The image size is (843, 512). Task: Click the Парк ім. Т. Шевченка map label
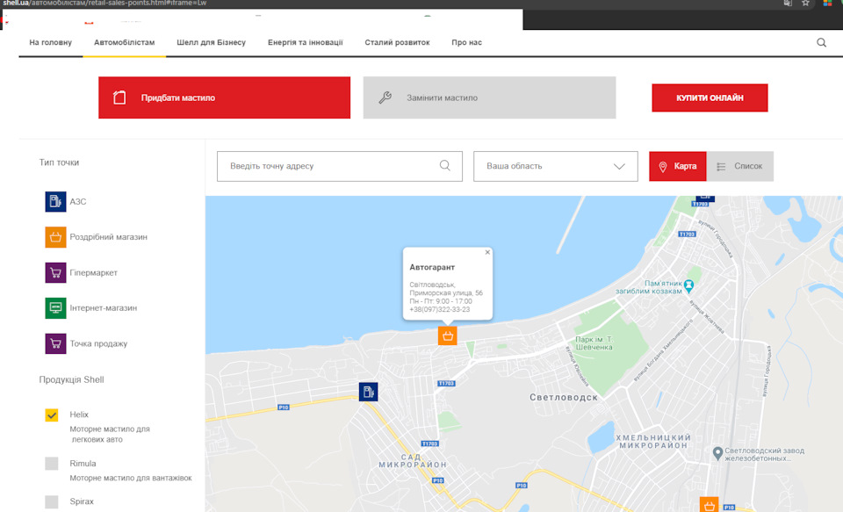(x=594, y=343)
